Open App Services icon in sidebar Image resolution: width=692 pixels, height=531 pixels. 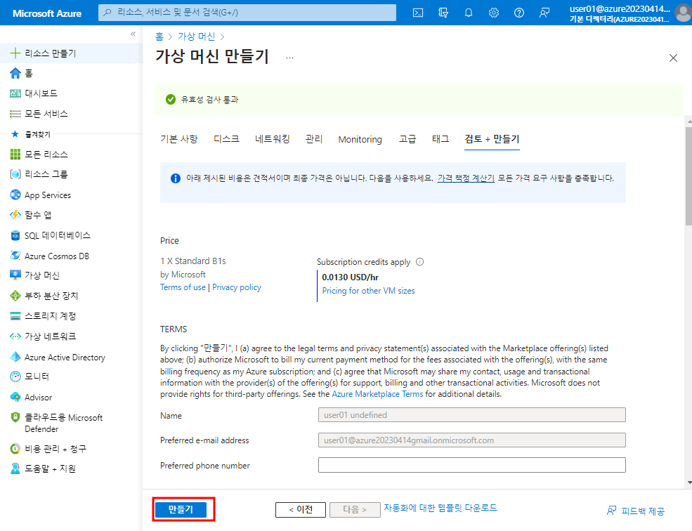15,195
